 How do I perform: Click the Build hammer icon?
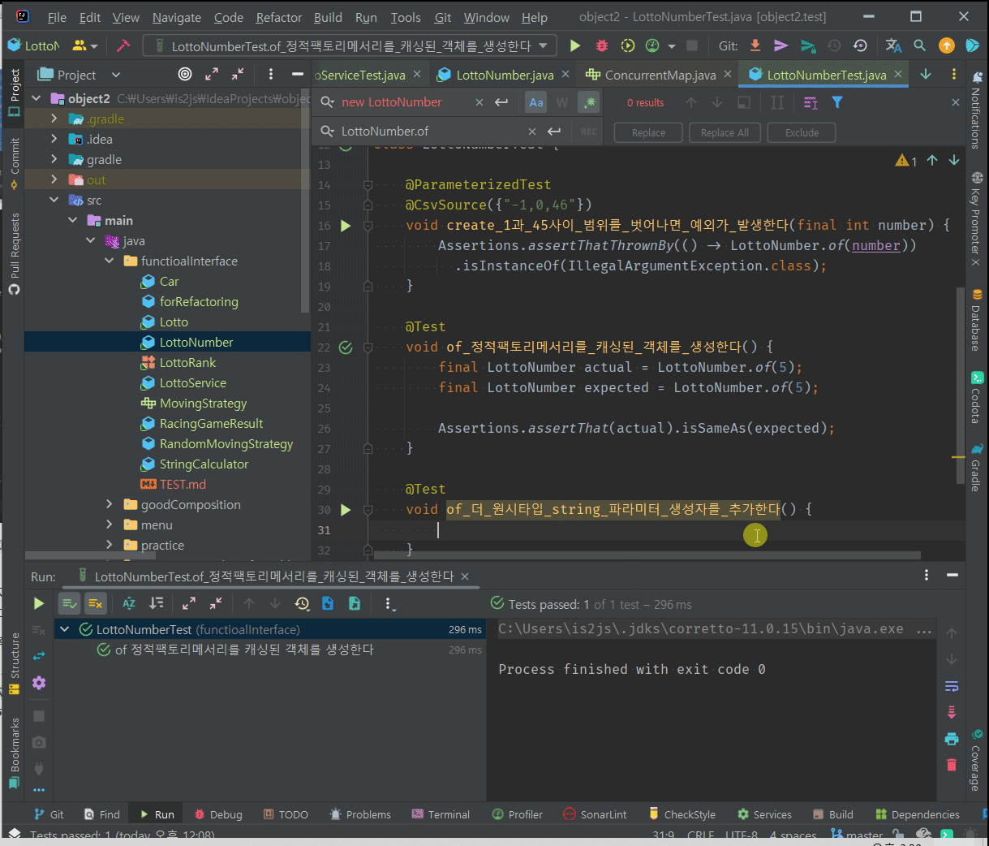pyautogui.click(x=123, y=46)
